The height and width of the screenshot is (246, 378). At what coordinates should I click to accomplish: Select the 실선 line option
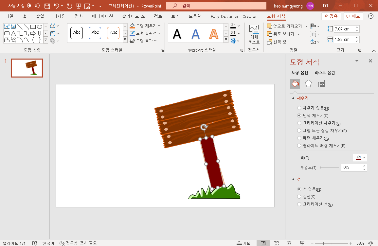pos(299,197)
